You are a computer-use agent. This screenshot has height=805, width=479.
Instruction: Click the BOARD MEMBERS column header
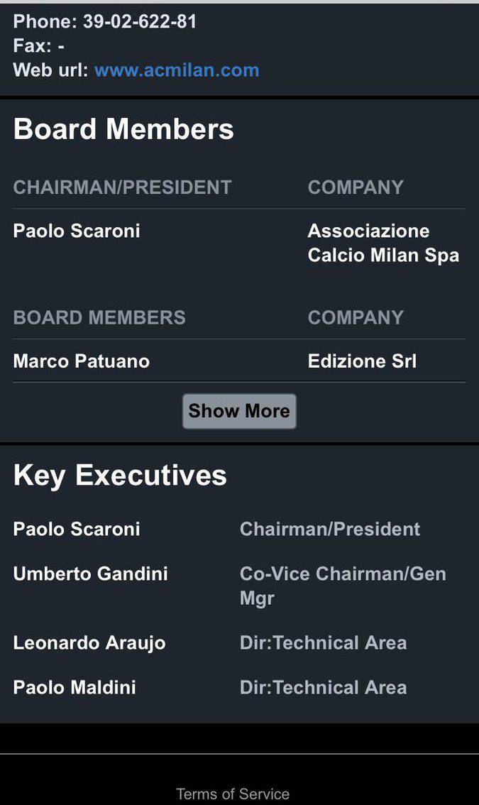pos(99,317)
